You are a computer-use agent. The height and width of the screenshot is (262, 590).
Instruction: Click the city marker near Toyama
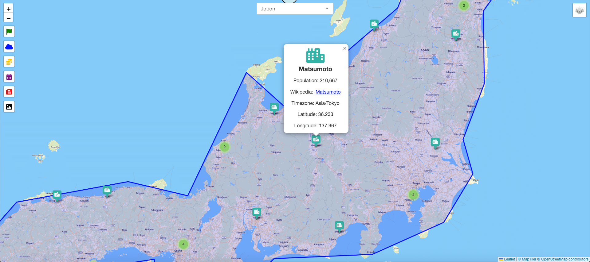click(x=274, y=107)
